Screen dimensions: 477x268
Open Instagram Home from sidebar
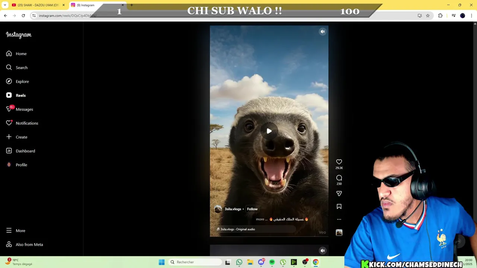coord(16,54)
